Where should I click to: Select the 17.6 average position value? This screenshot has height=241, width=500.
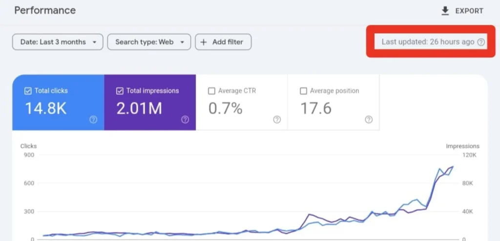(x=316, y=108)
